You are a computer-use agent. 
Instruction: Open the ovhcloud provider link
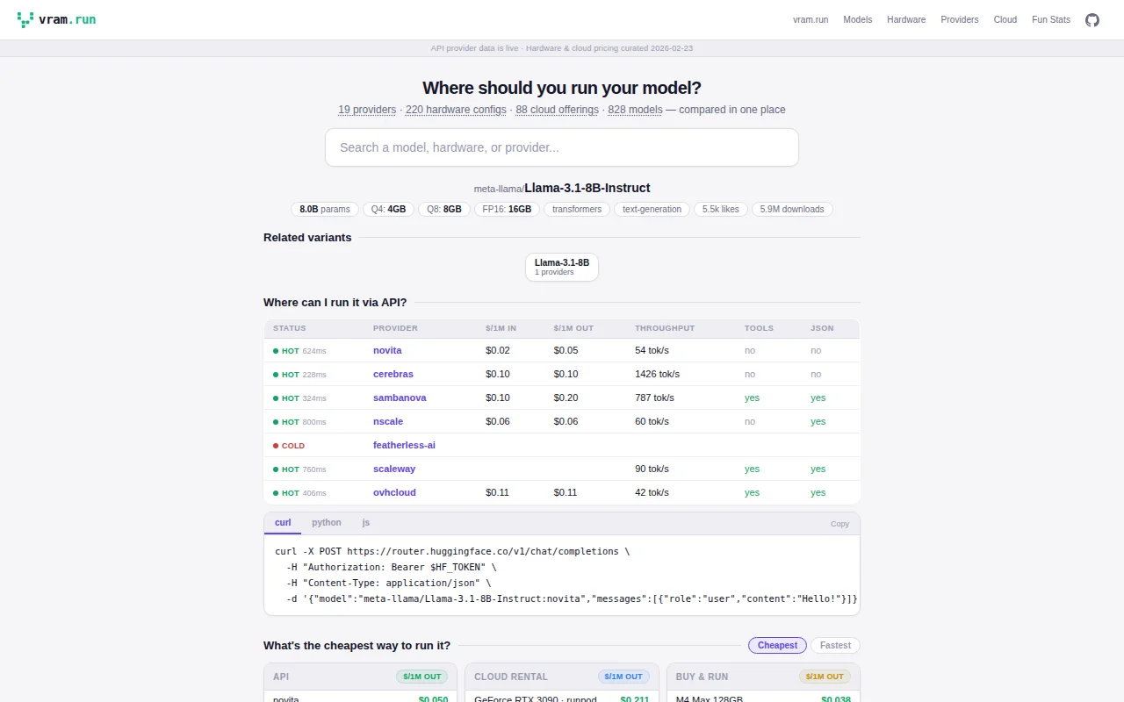coord(394,492)
